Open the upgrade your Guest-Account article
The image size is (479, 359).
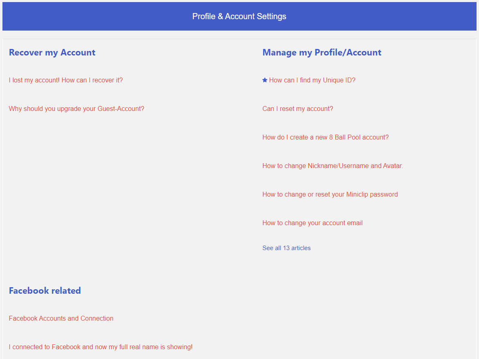76,109
